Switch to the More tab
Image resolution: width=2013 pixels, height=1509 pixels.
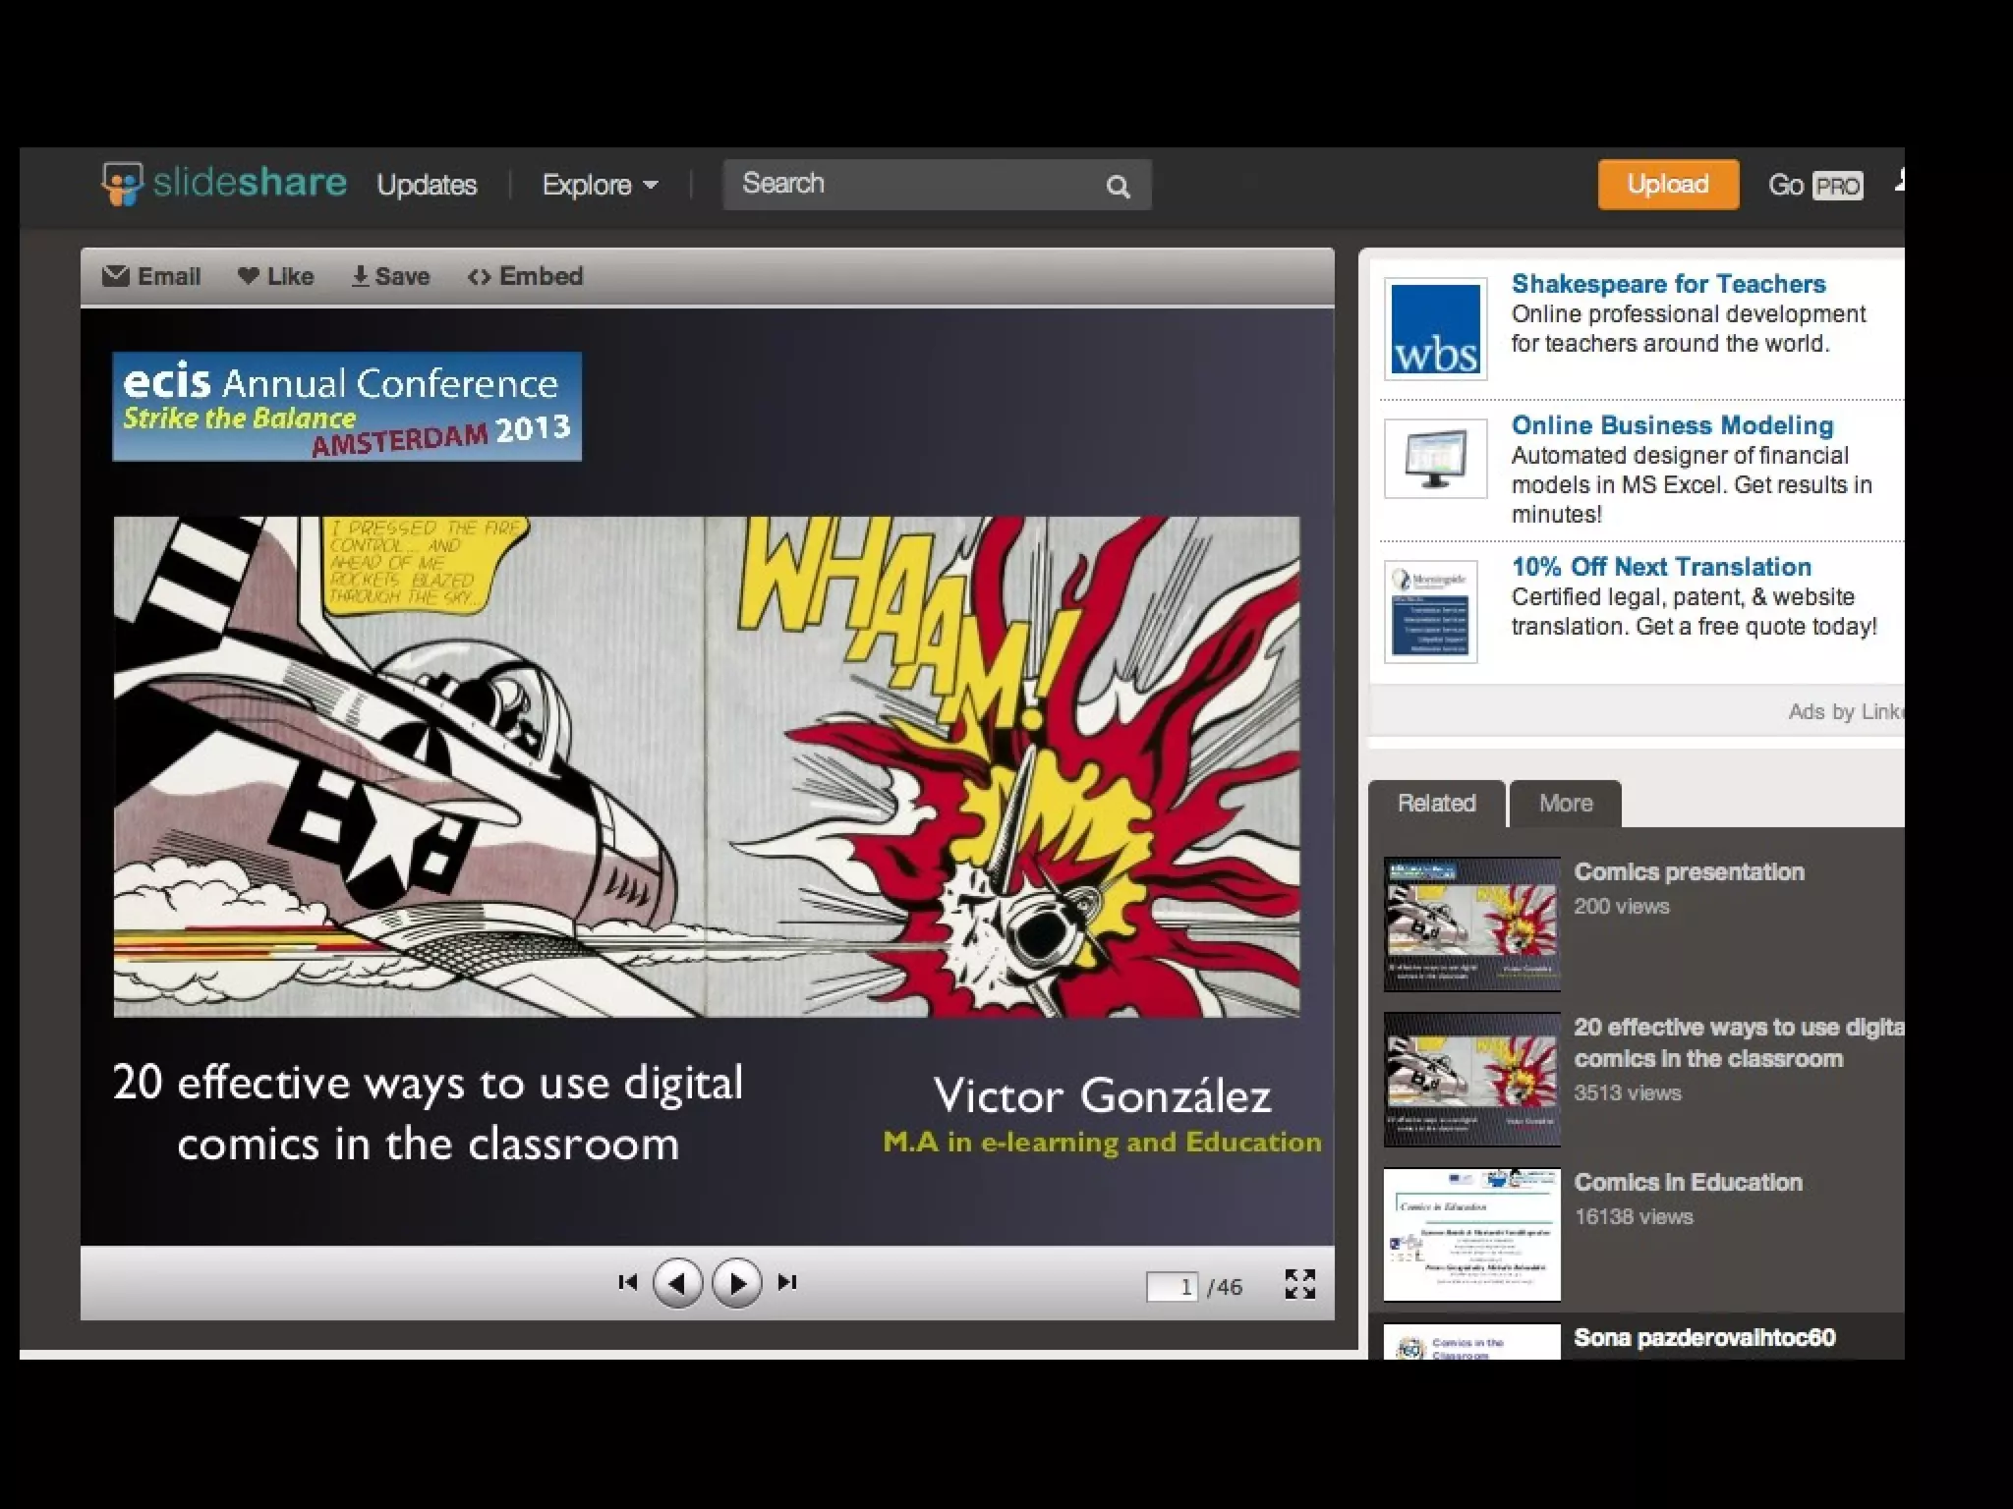click(x=1565, y=804)
